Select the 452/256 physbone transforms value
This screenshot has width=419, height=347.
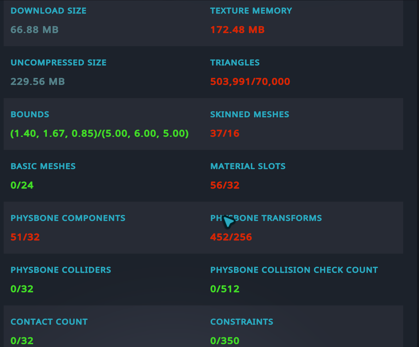231,237
